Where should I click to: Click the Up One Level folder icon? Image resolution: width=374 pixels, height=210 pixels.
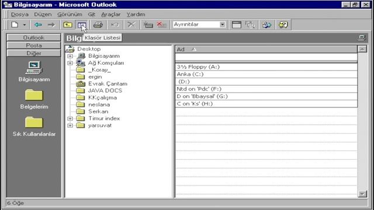[68, 24]
